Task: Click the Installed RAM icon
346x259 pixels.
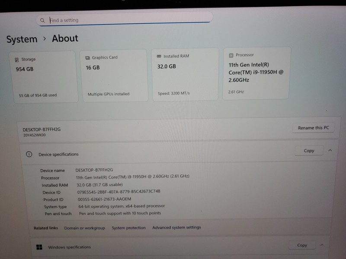Action: click(x=159, y=56)
